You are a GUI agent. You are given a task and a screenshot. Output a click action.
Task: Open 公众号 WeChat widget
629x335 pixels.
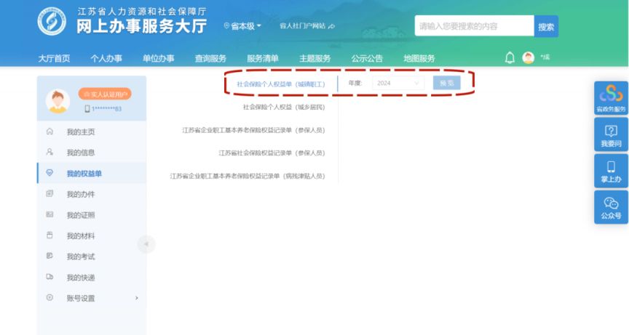coord(611,208)
